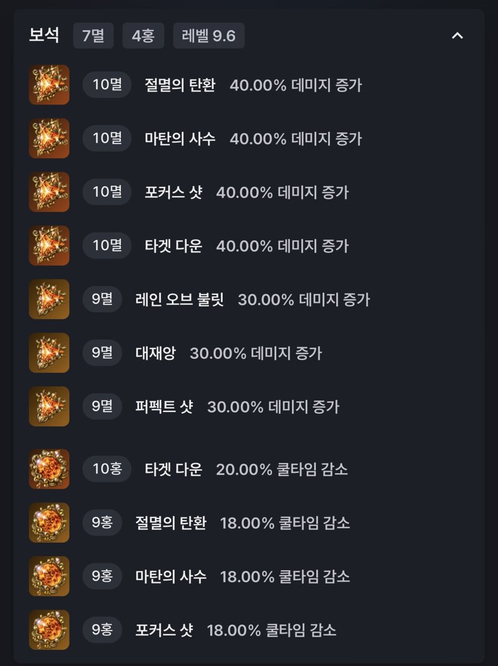Screen dimensions: 498x666
Task: Click the 마탄의 사수 10멸 gem icon
Action: pos(49,138)
